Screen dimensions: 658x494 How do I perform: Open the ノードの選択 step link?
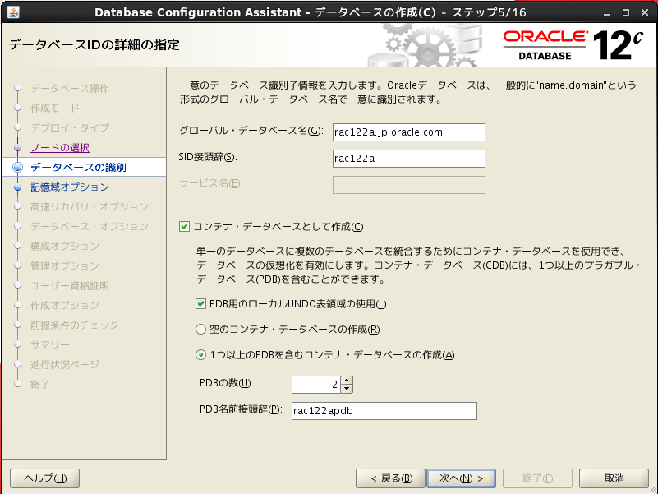(60, 148)
